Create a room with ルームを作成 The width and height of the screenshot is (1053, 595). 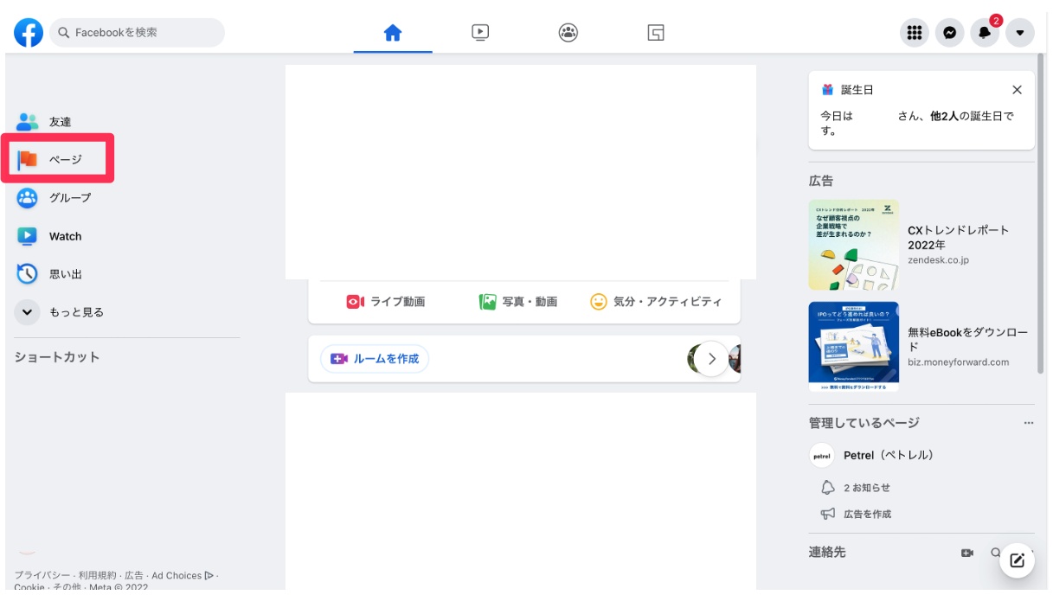375,358
